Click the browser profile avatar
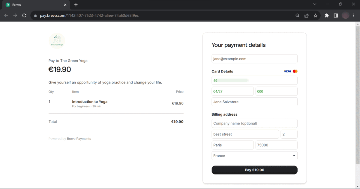This screenshot has height=189, width=360. [345, 15]
